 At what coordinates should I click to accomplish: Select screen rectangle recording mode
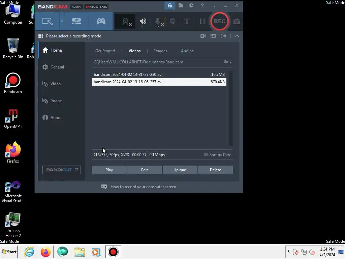(x=47, y=21)
